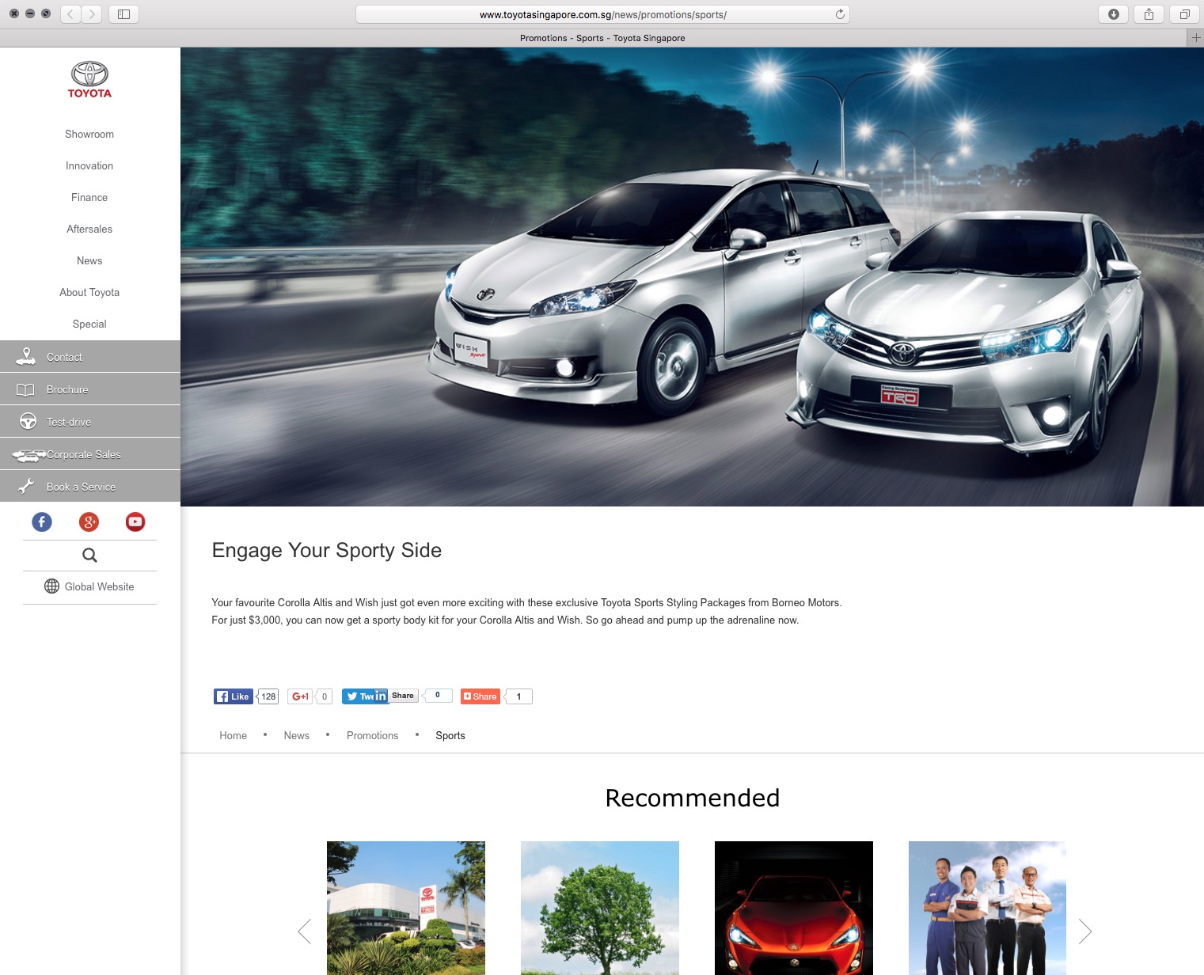Viewport: 1204px width, 975px height.
Task: Click the LinkedIn Share button
Action: (396, 696)
